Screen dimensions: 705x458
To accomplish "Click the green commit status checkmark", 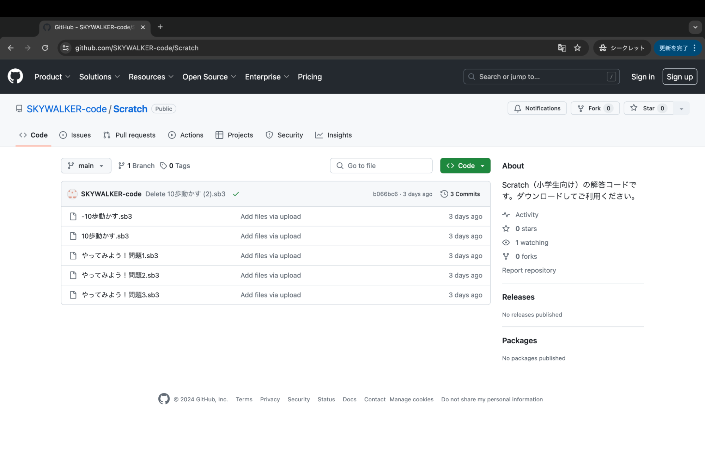I will 236,194.
